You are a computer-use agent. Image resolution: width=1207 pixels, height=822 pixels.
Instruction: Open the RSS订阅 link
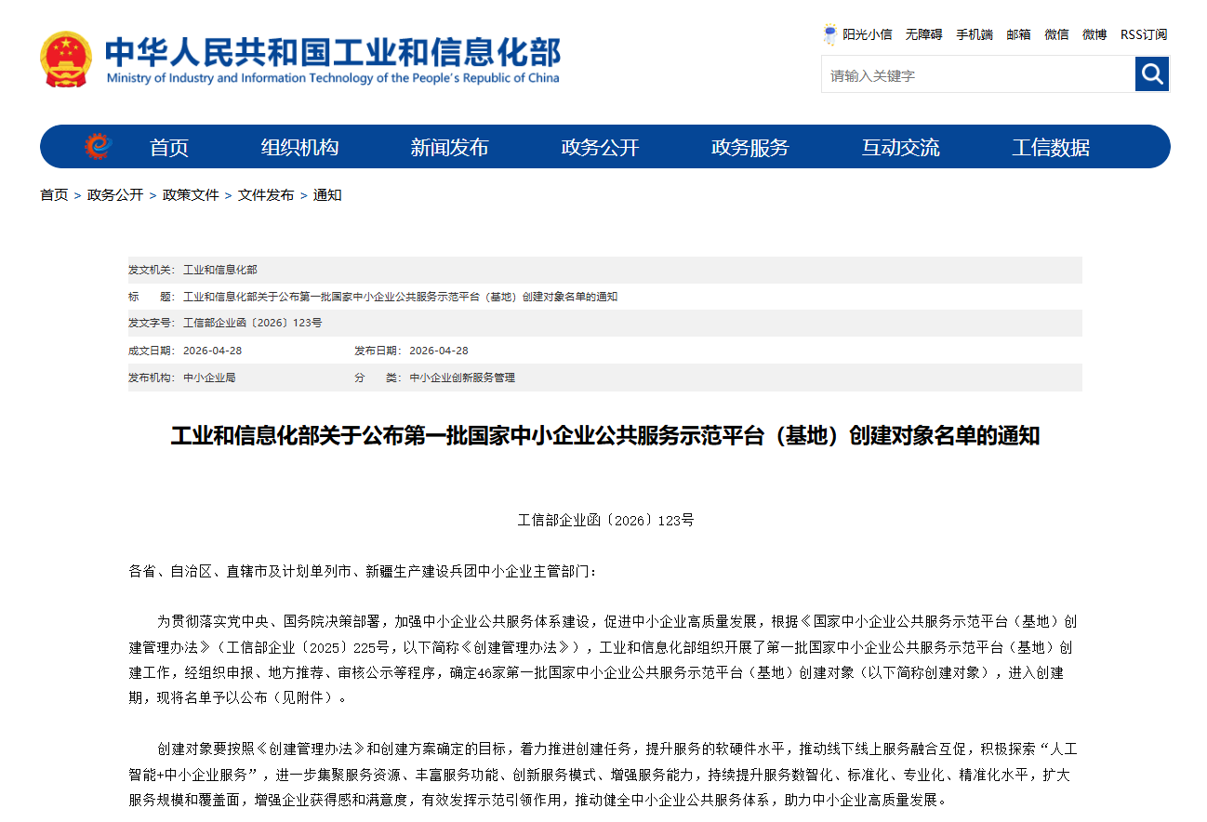click(1143, 34)
